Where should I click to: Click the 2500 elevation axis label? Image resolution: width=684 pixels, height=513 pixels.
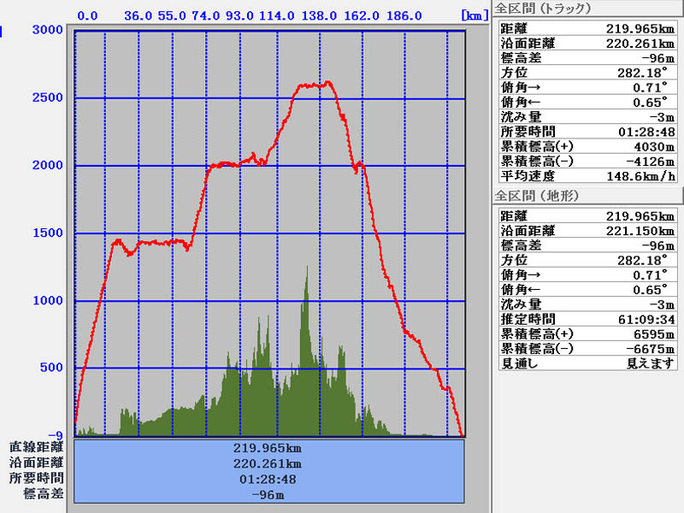pyautogui.click(x=50, y=97)
